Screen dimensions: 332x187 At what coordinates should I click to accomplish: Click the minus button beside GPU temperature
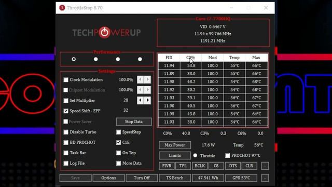point(265,178)
